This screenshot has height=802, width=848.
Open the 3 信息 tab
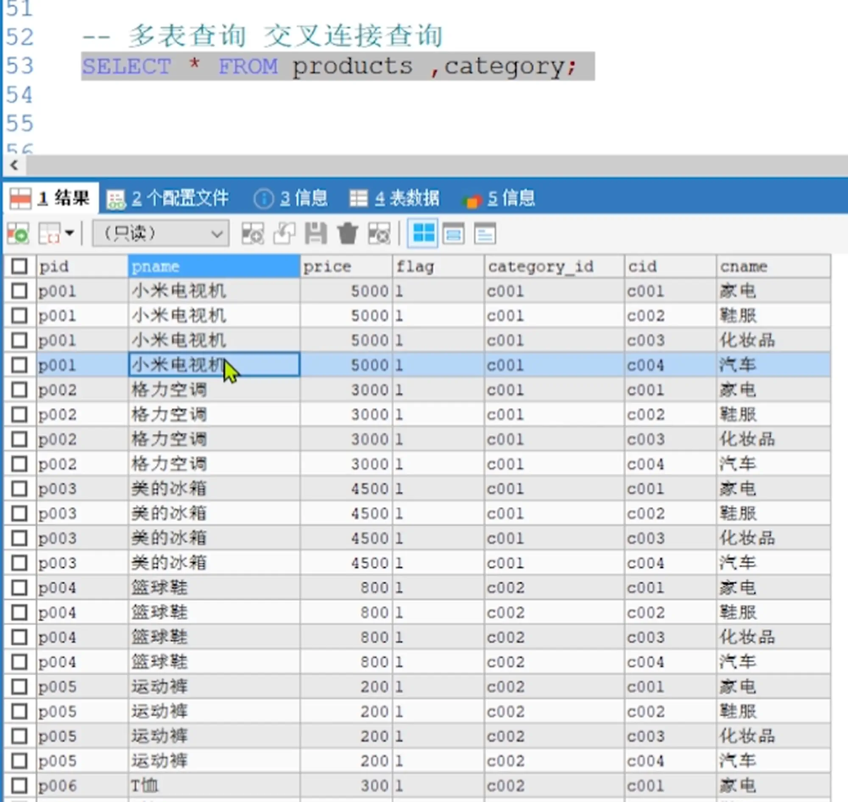pyautogui.click(x=290, y=198)
